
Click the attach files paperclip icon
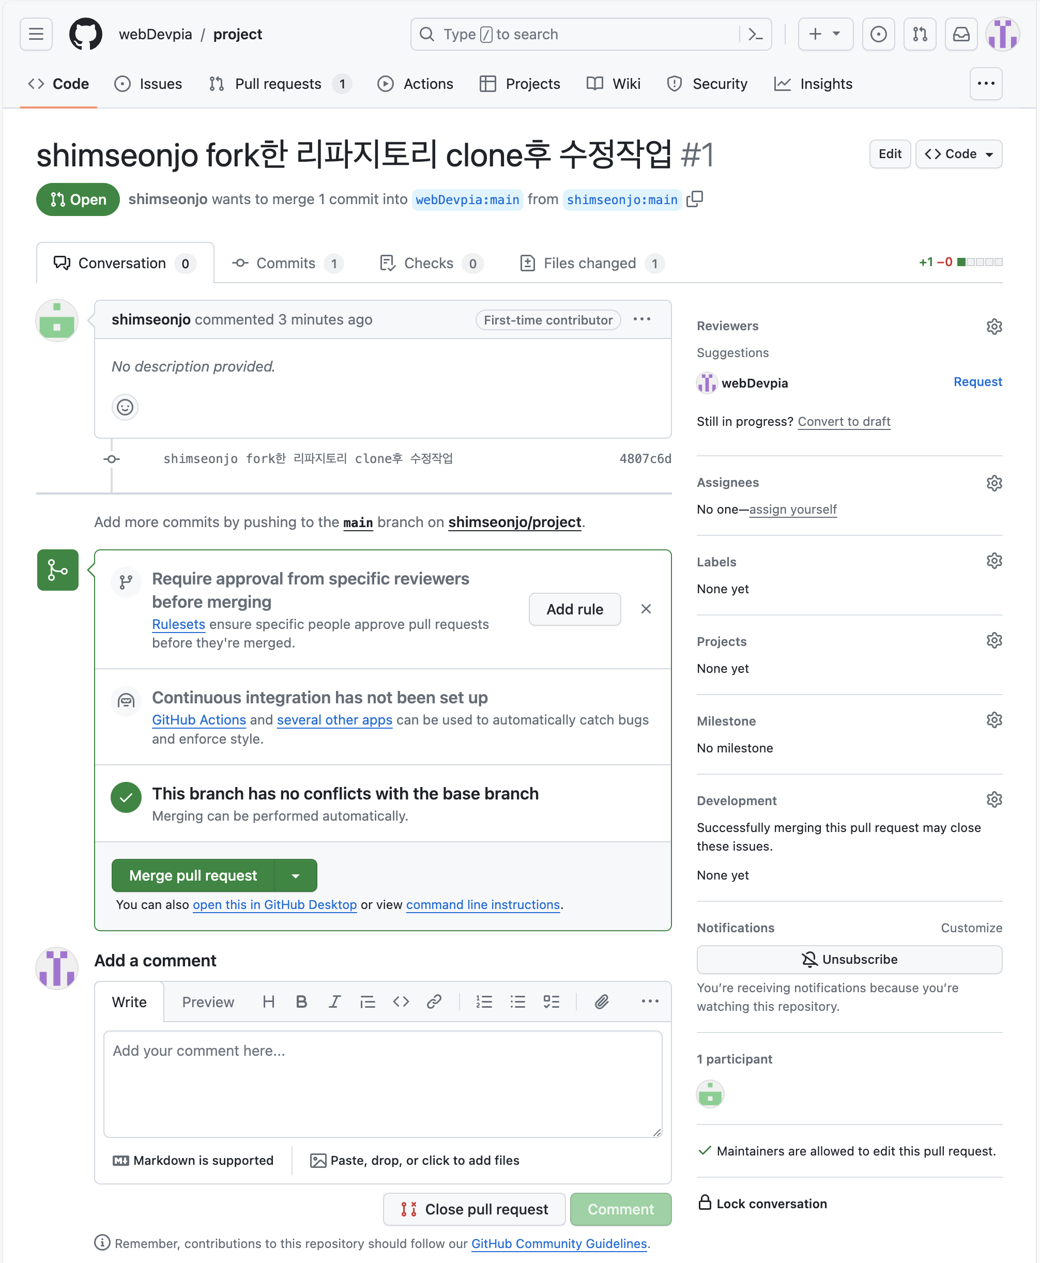point(602,1002)
